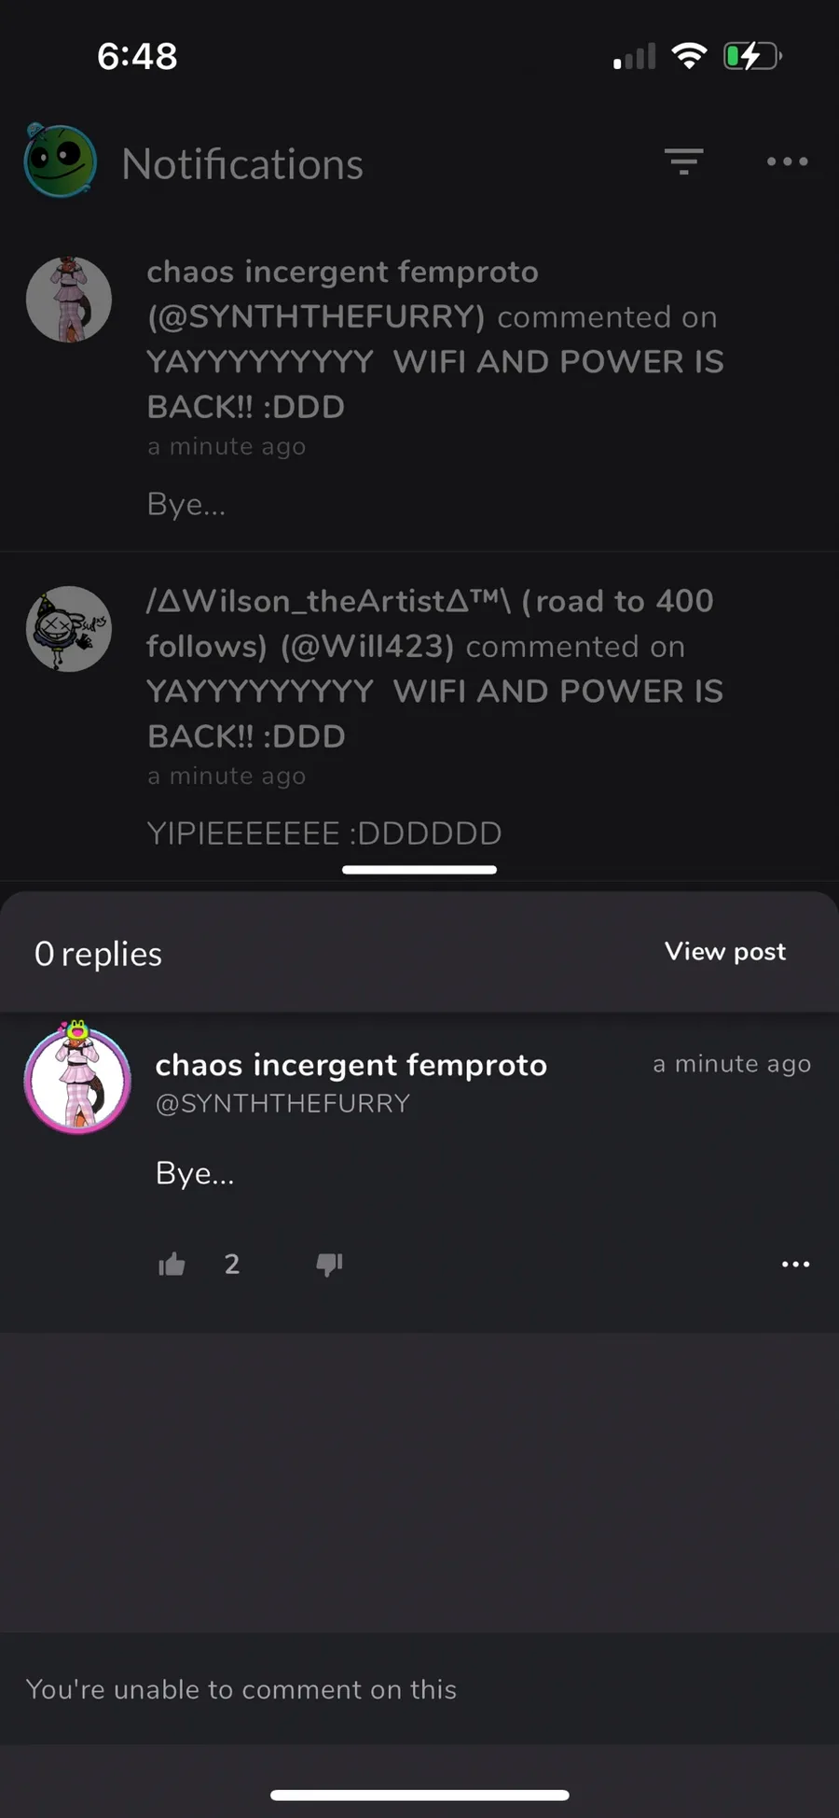Like the Bye... comment with thumbs up
Screen dimensions: 839x1818
[172, 1265]
